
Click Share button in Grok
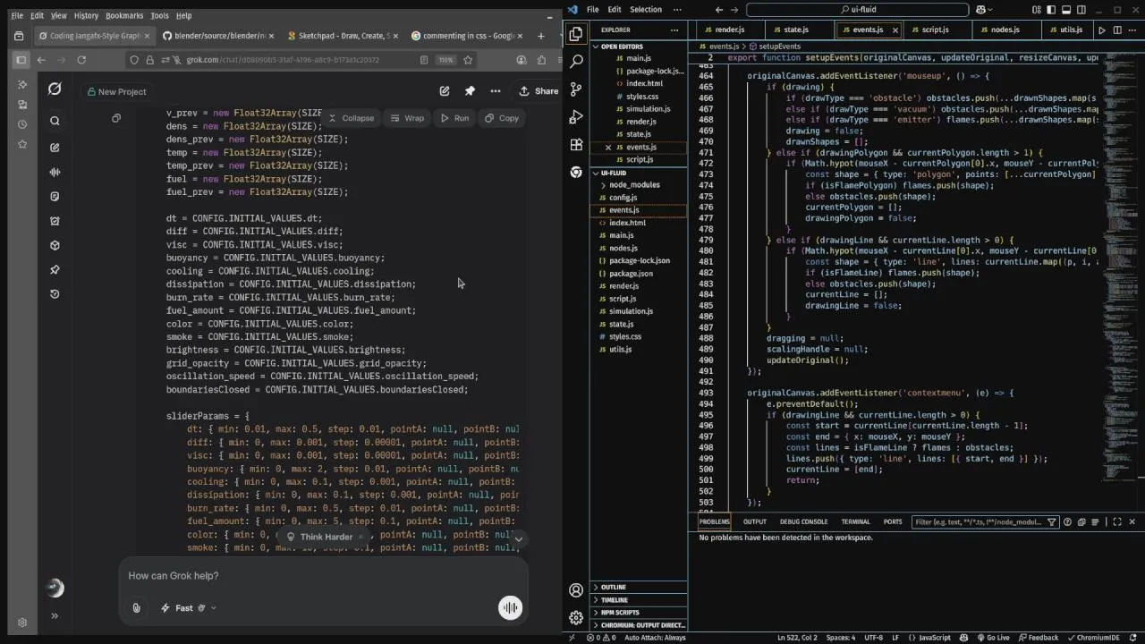tap(538, 90)
